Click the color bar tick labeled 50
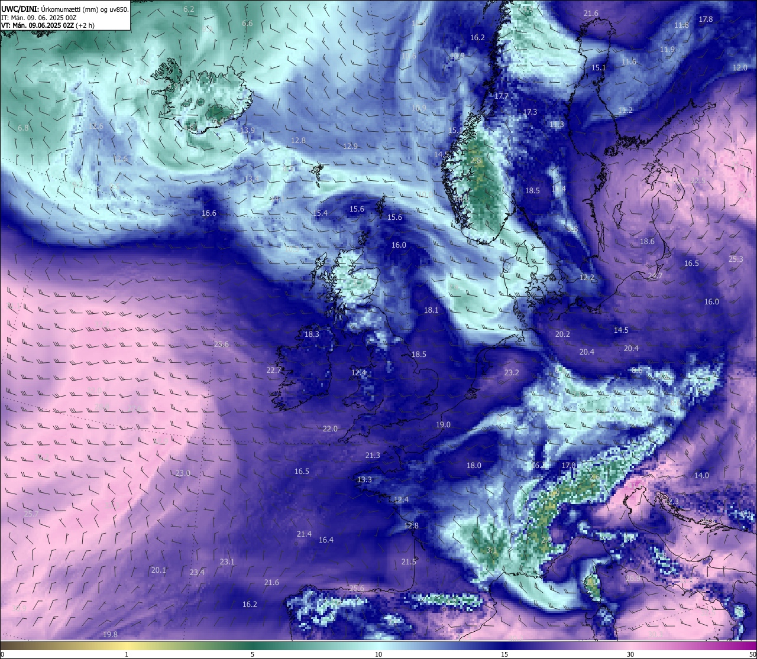 tap(752, 654)
